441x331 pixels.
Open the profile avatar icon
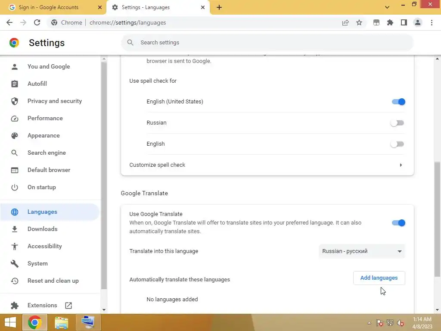[x=418, y=22]
